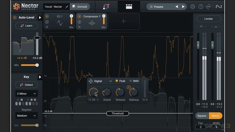This screenshot has height=132, width=235.
Task: Open the Medium register dropdown
Action: pos(26,116)
